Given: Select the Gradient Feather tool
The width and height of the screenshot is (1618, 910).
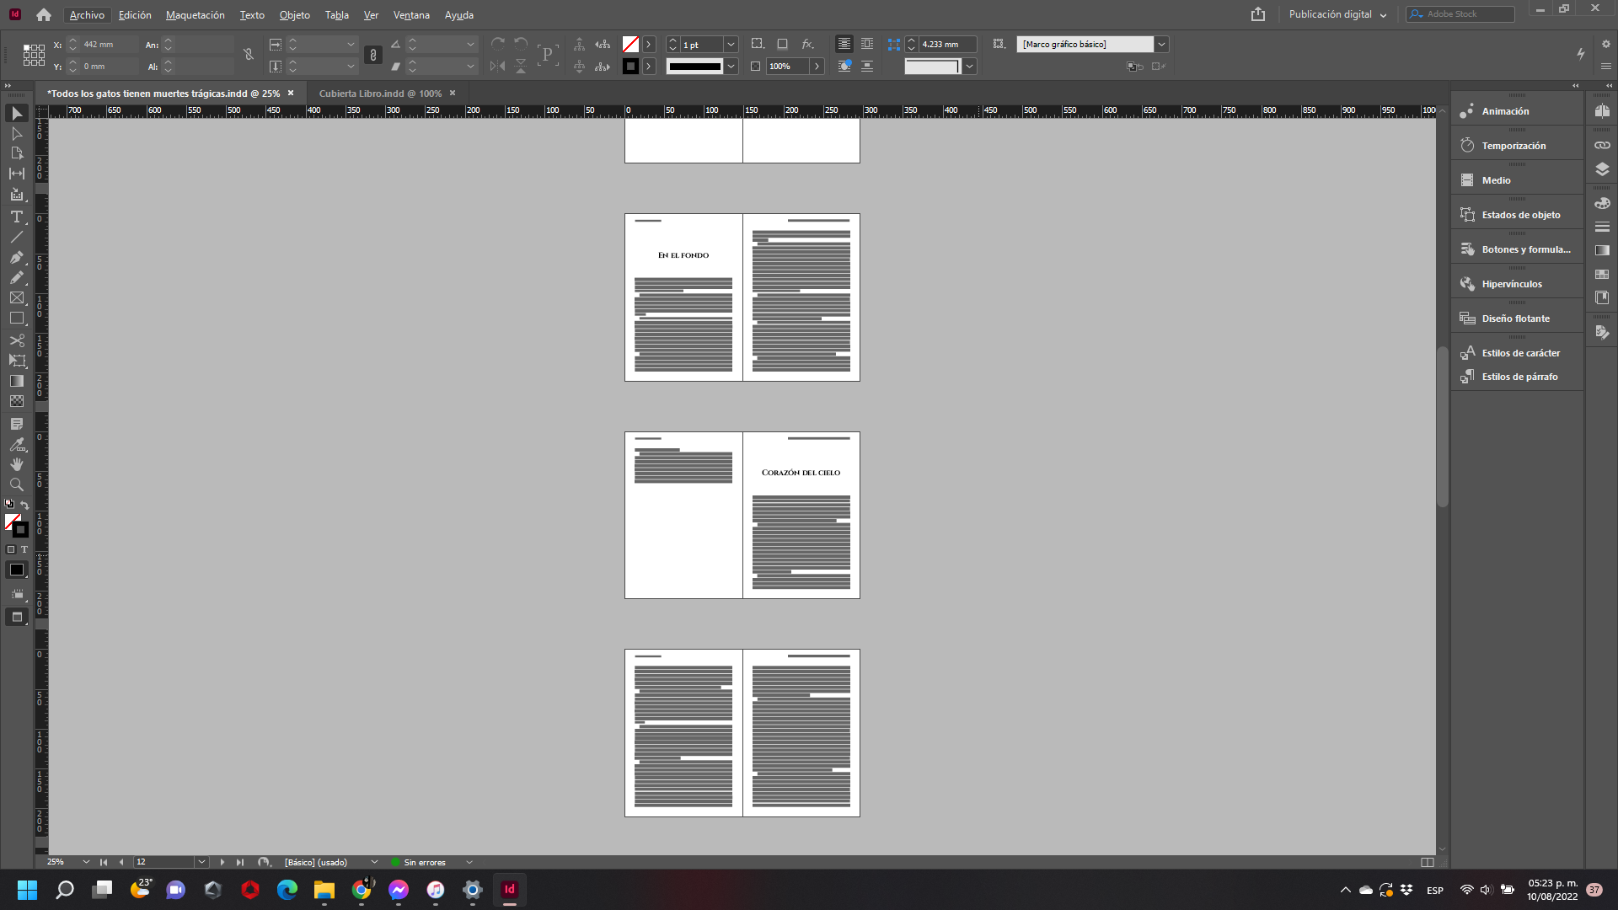Looking at the screenshot, I should [x=17, y=401].
